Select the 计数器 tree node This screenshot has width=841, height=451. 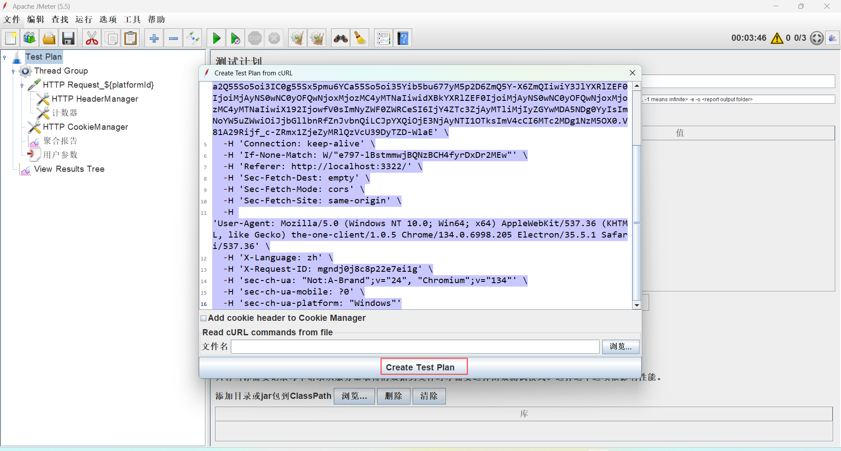click(x=65, y=113)
